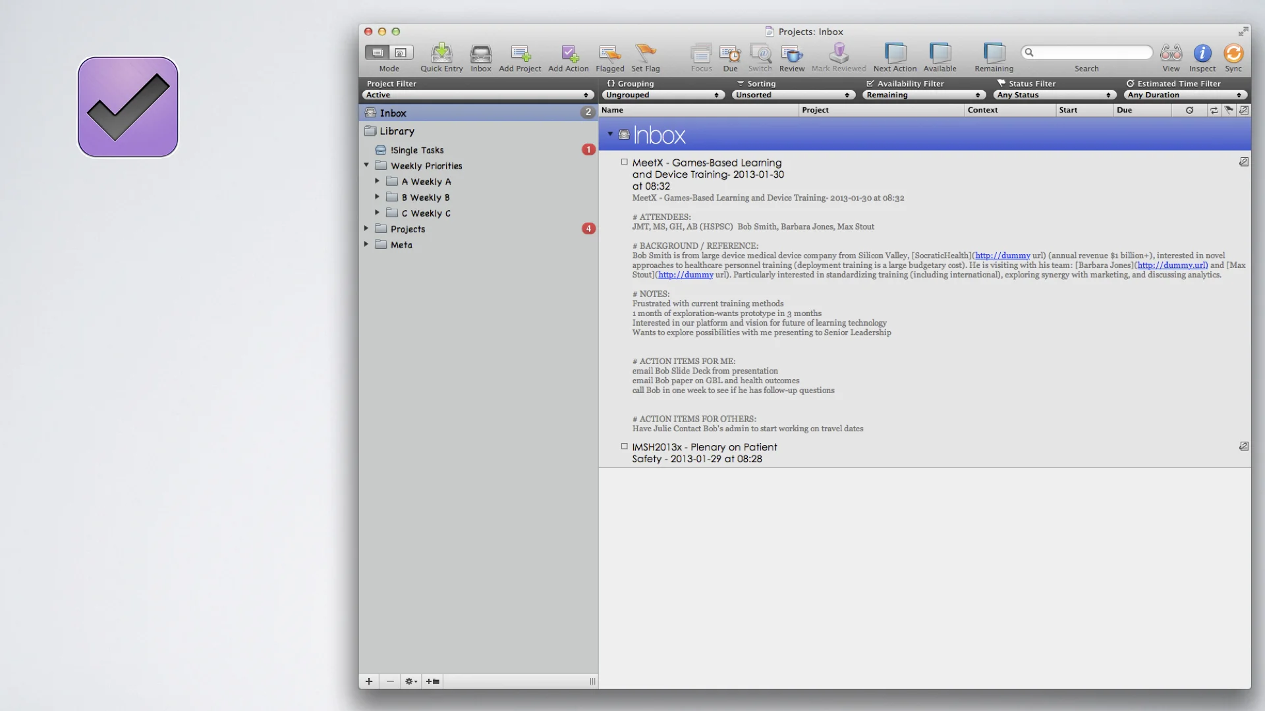Show Flagged items via toolbar icon
Image resolution: width=1265 pixels, height=711 pixels.
click(x=610, y=53)
